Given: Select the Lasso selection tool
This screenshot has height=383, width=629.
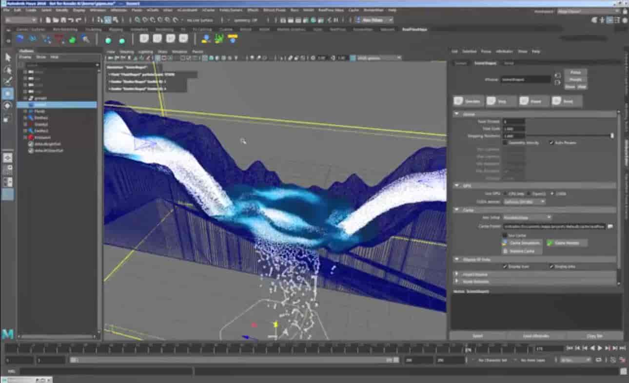Looking at the screenshot, I should 7,69.
